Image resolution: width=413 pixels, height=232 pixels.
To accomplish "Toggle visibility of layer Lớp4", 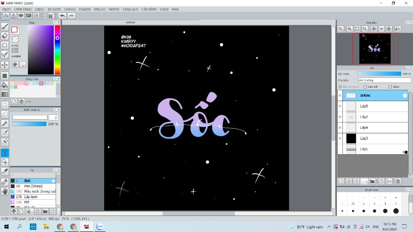I will 340,128.
